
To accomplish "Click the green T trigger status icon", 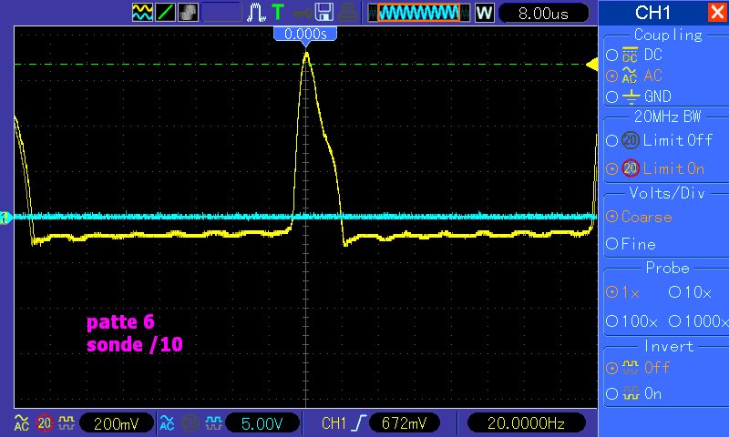I will click(x=278, y=13).
